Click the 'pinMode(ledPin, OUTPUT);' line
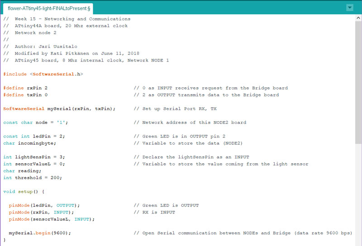The height and width of the screenshot is (246, 362). tap(44, 206)
